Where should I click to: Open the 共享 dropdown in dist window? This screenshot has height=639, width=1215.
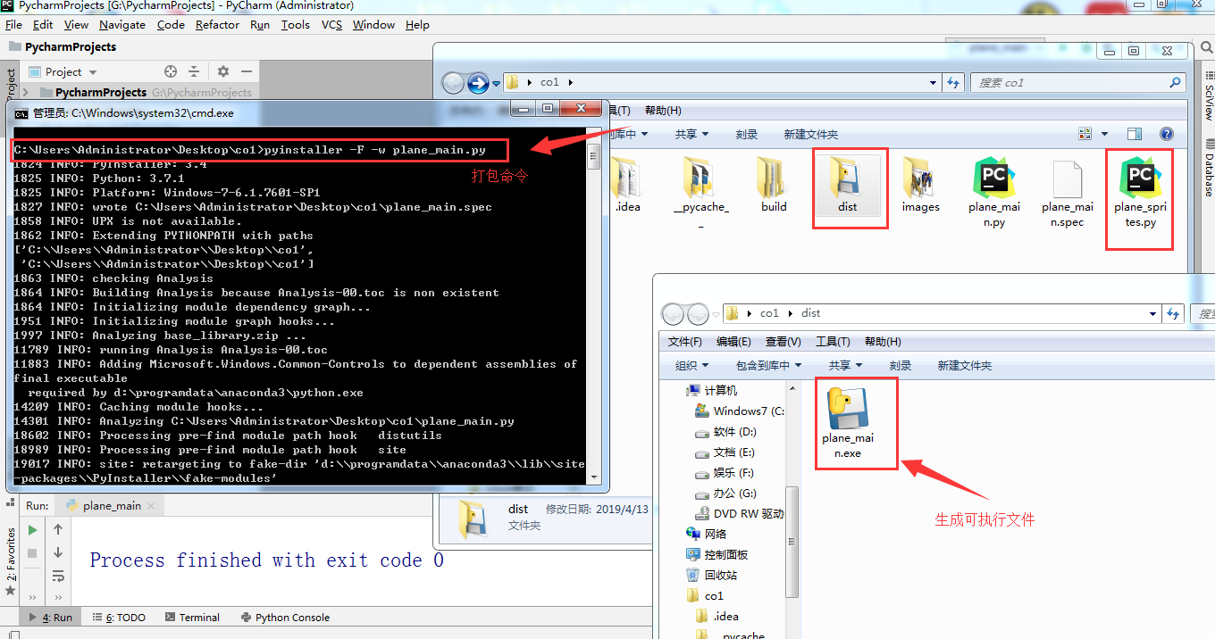click(845, 365)
